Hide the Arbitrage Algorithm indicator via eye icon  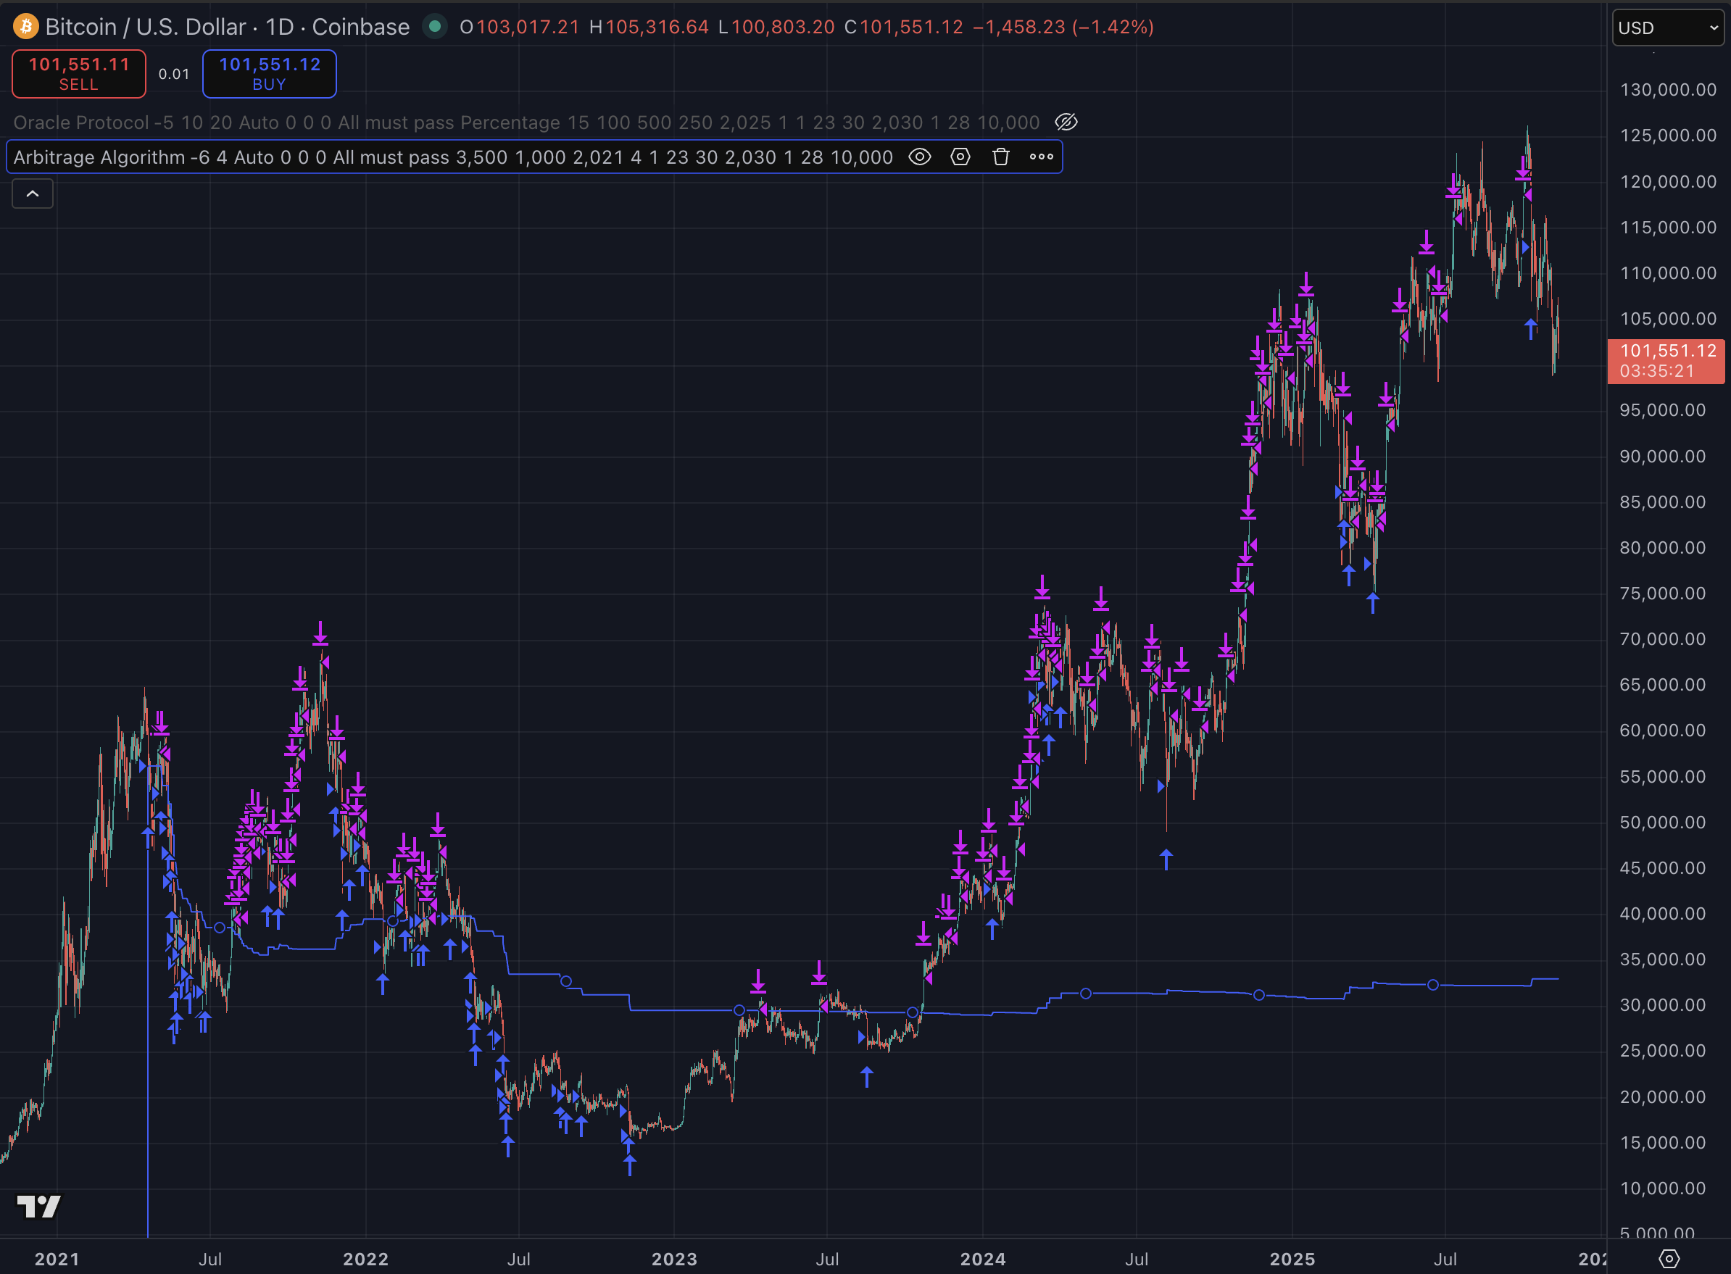(919, 157)
